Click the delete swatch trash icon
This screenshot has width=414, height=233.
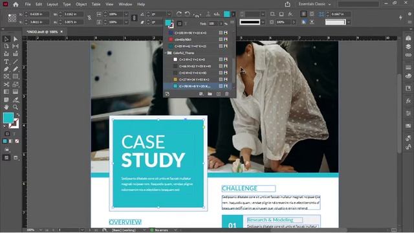pyautogui.click(x=226, y=94)
